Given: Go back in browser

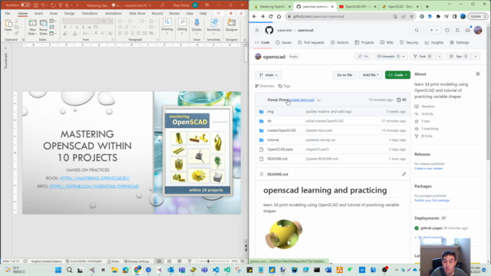Looking at the screenshot, I should (254, 16).
